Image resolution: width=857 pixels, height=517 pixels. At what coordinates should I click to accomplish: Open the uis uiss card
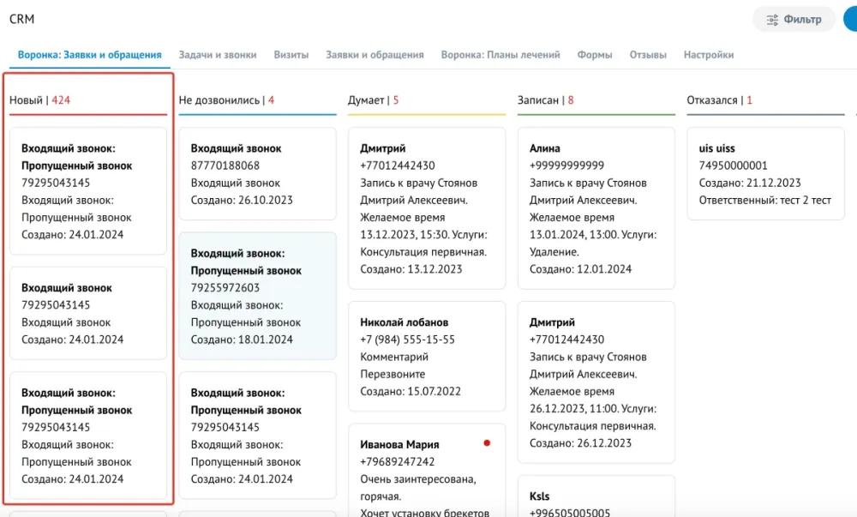click(765, 174)
